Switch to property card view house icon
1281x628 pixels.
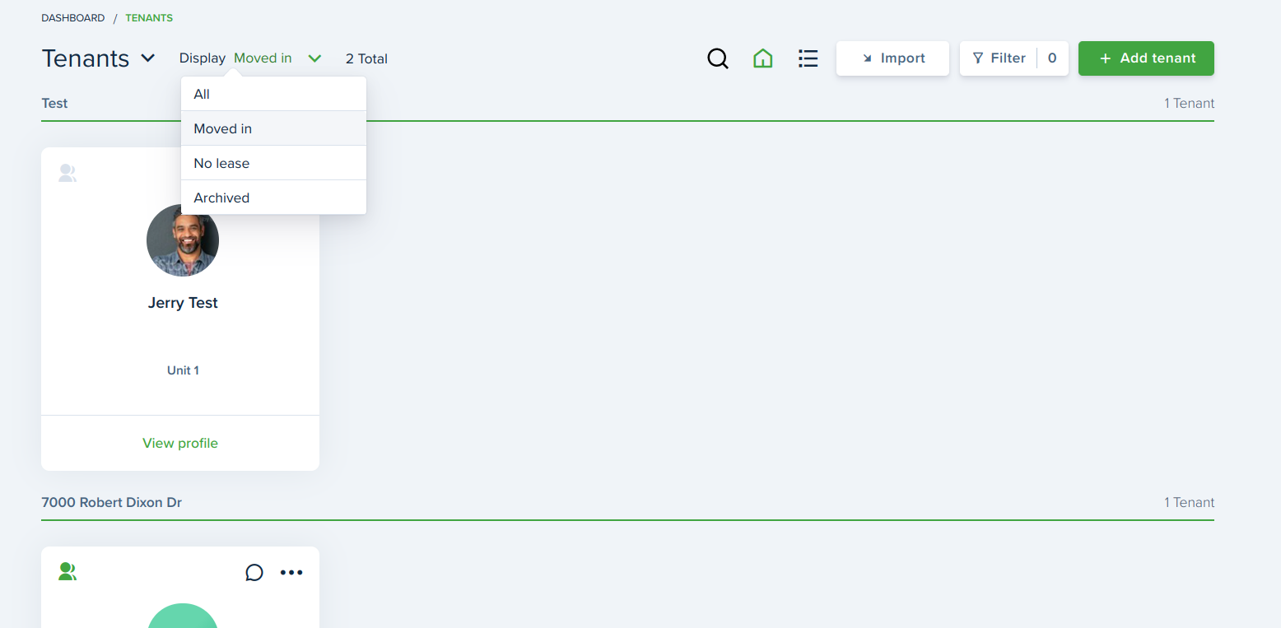point(763,58)
